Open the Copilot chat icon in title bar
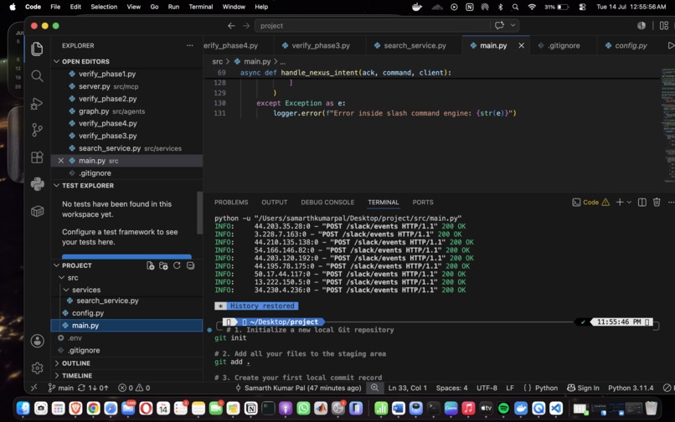675x422 pixels. 499,25
